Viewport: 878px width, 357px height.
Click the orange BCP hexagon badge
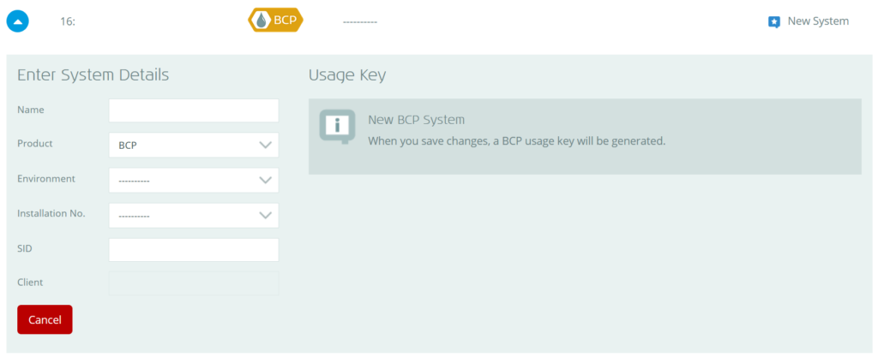point(275,21)
